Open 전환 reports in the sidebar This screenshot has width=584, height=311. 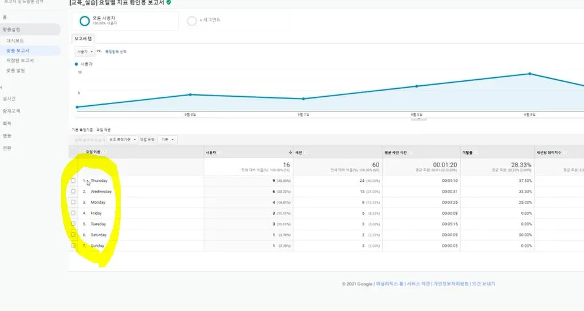pyautogui.click(x=7, y=148)
